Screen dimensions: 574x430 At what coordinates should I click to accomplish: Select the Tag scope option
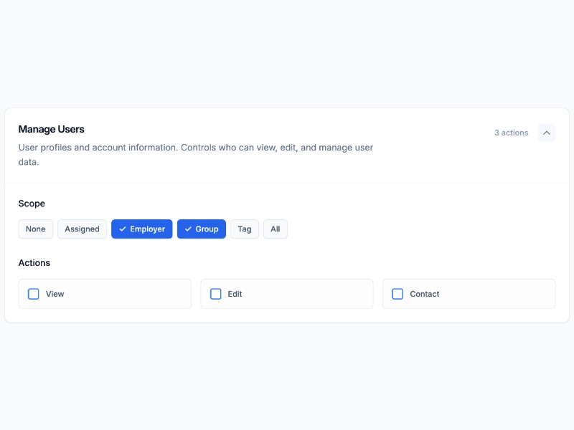point(244,229)
